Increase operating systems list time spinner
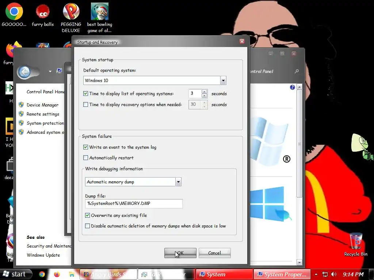374x280 pixels. point(204,92)
